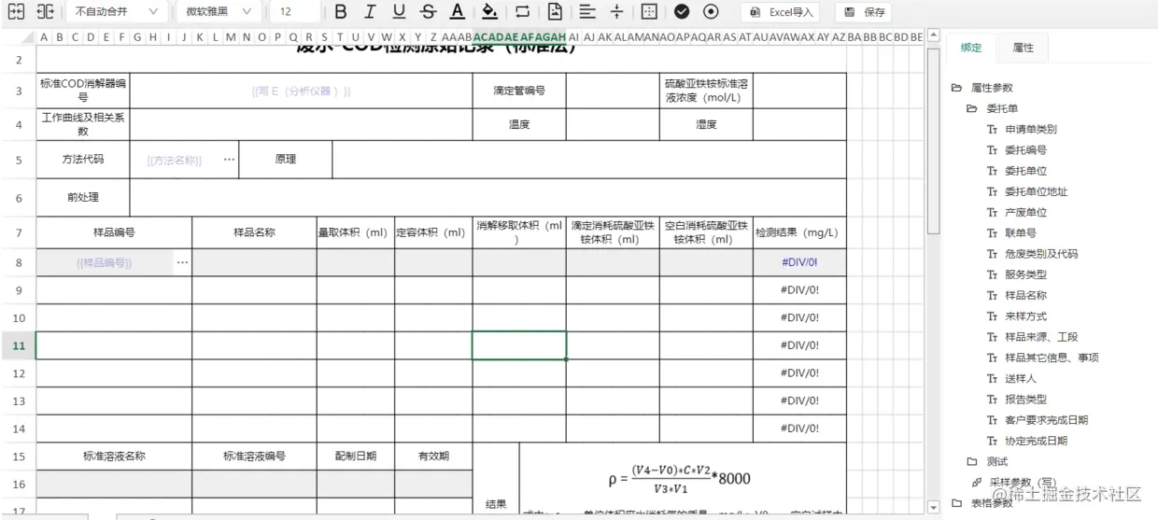Open the font color picker

pyautogui.click(x=458, y=12)
